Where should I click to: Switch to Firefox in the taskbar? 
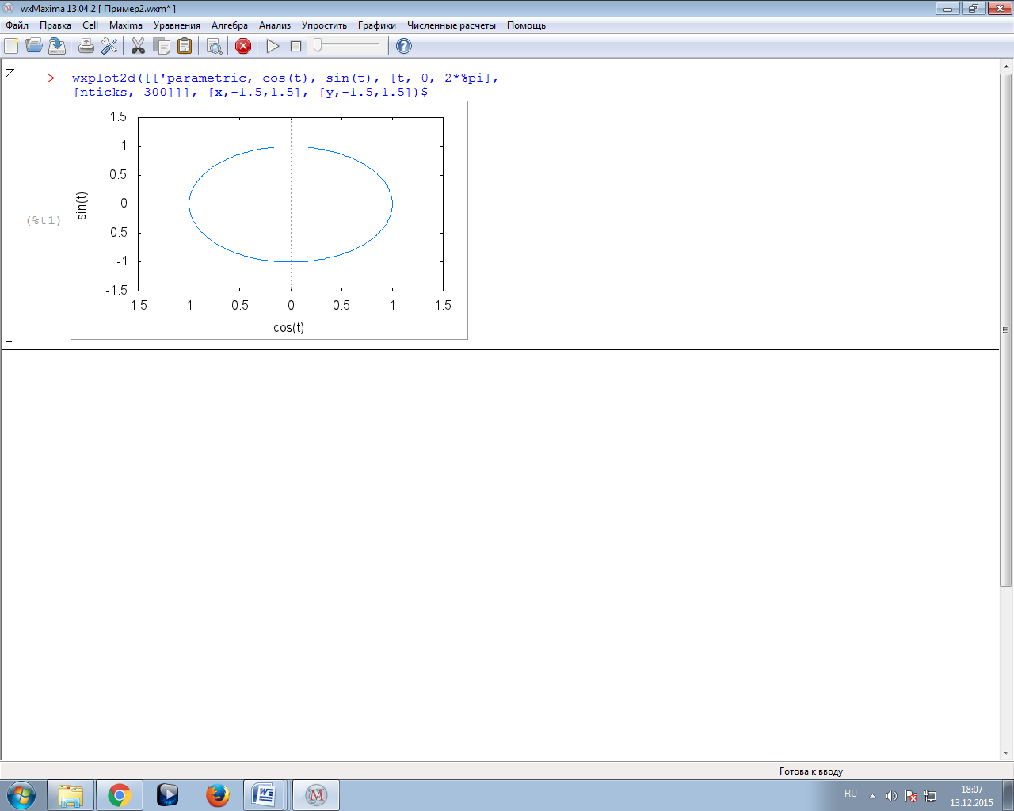[x=217, y=794]
